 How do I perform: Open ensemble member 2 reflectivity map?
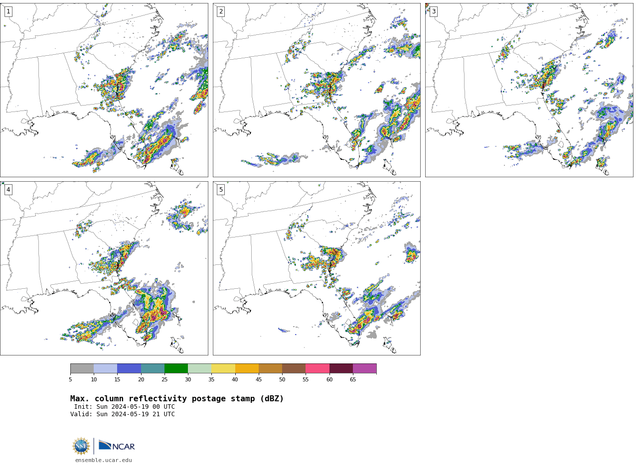click(317, 90)
